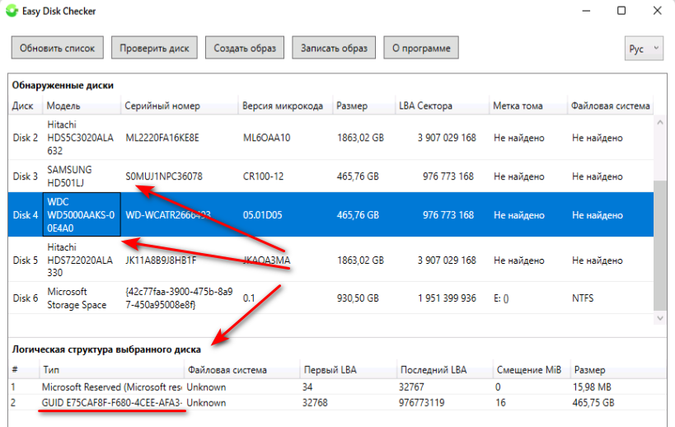
Task: Click the disk list scrollbar down arrow
Action: (660, 318)
